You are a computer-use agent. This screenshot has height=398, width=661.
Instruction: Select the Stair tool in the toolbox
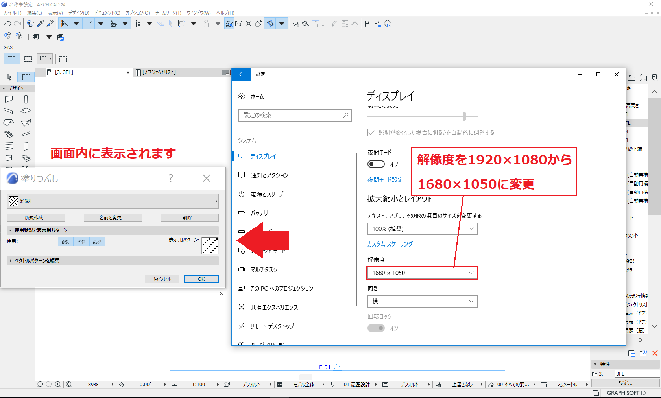click(x=9, y=135)
